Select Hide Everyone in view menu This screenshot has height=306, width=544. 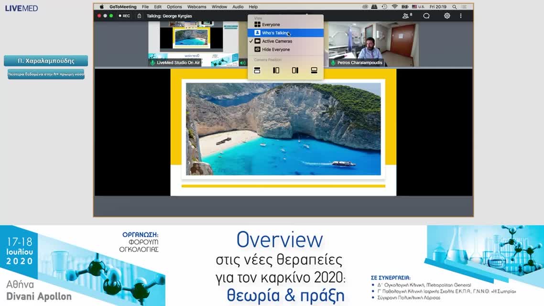click(275, 49)
